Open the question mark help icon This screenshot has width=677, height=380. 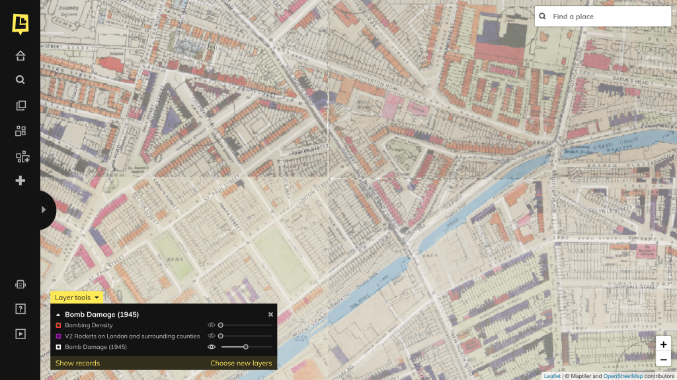point(20,309)
